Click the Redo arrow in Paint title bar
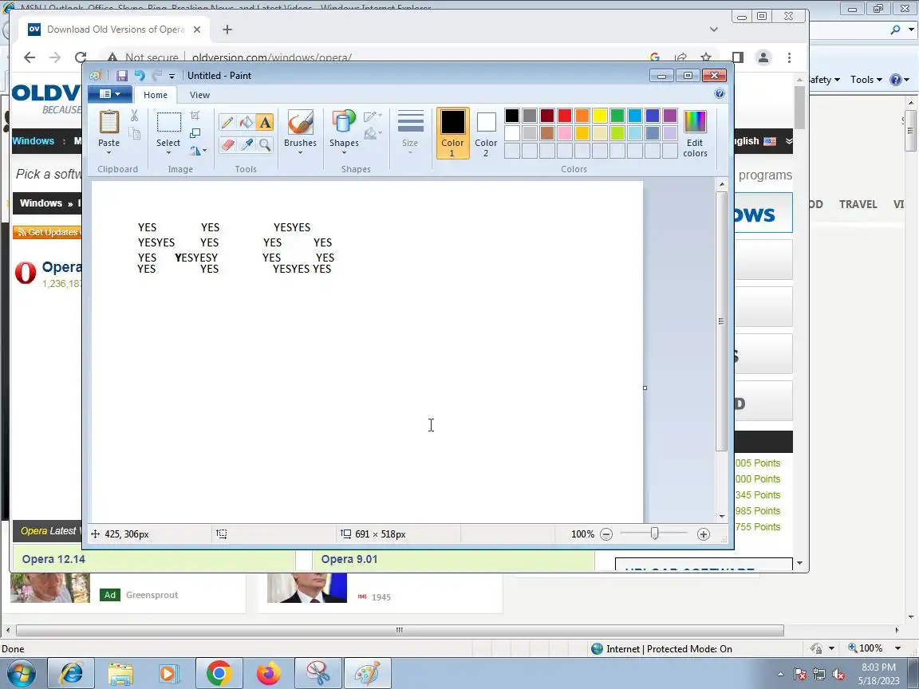This screenshot has width=919, height=689. click(x=156, y=76)
